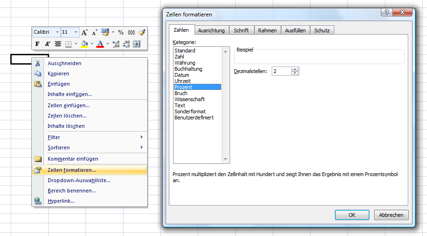The height and width of the screenshot is (236, 427).
Task: Expand the borders dropdown arrow
Action: 76,44
